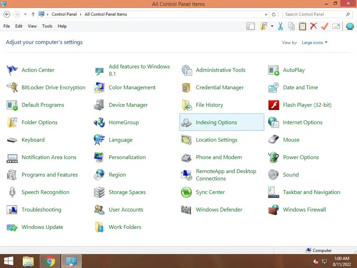This screenshot has width=357, height=268.
Task: Open the User Accounts icon
Action: [x=99, y=210]
